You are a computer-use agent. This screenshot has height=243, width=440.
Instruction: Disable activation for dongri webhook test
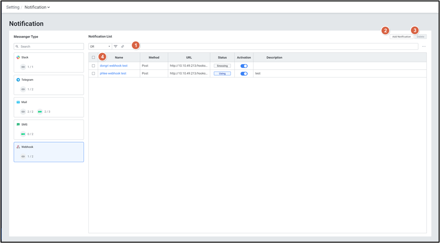244,66
